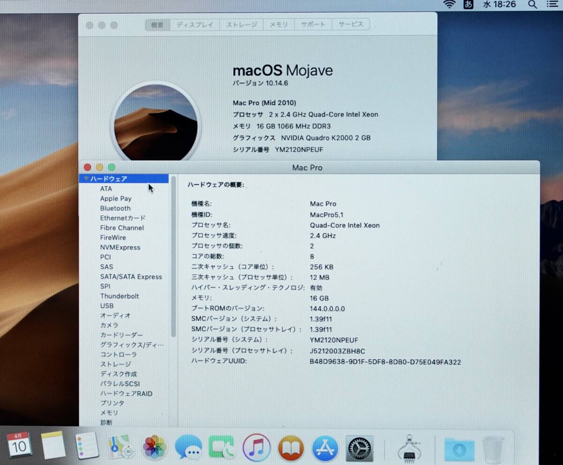Click the NVIDIA Quadro K2000 2 GB text
Viewport: 563px width, 465px height.
point(326,138)
